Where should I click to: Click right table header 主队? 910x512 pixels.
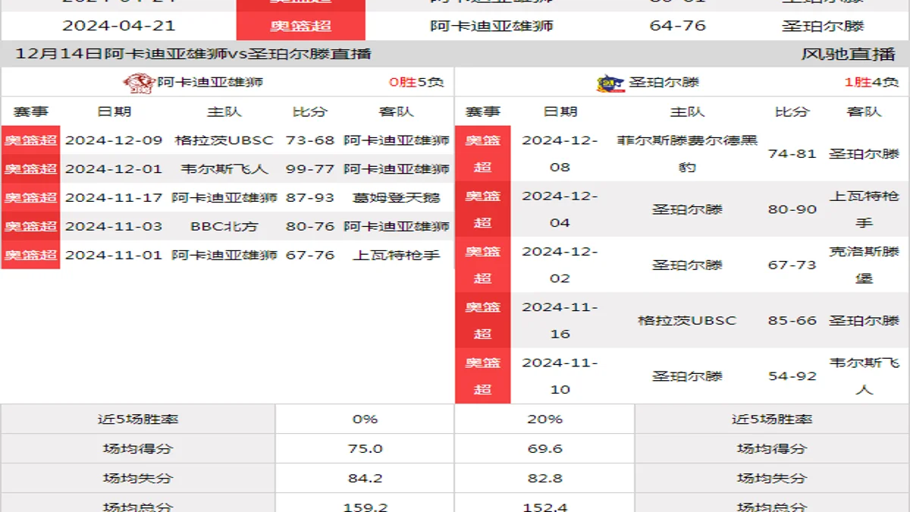click(x=687, y=112)
